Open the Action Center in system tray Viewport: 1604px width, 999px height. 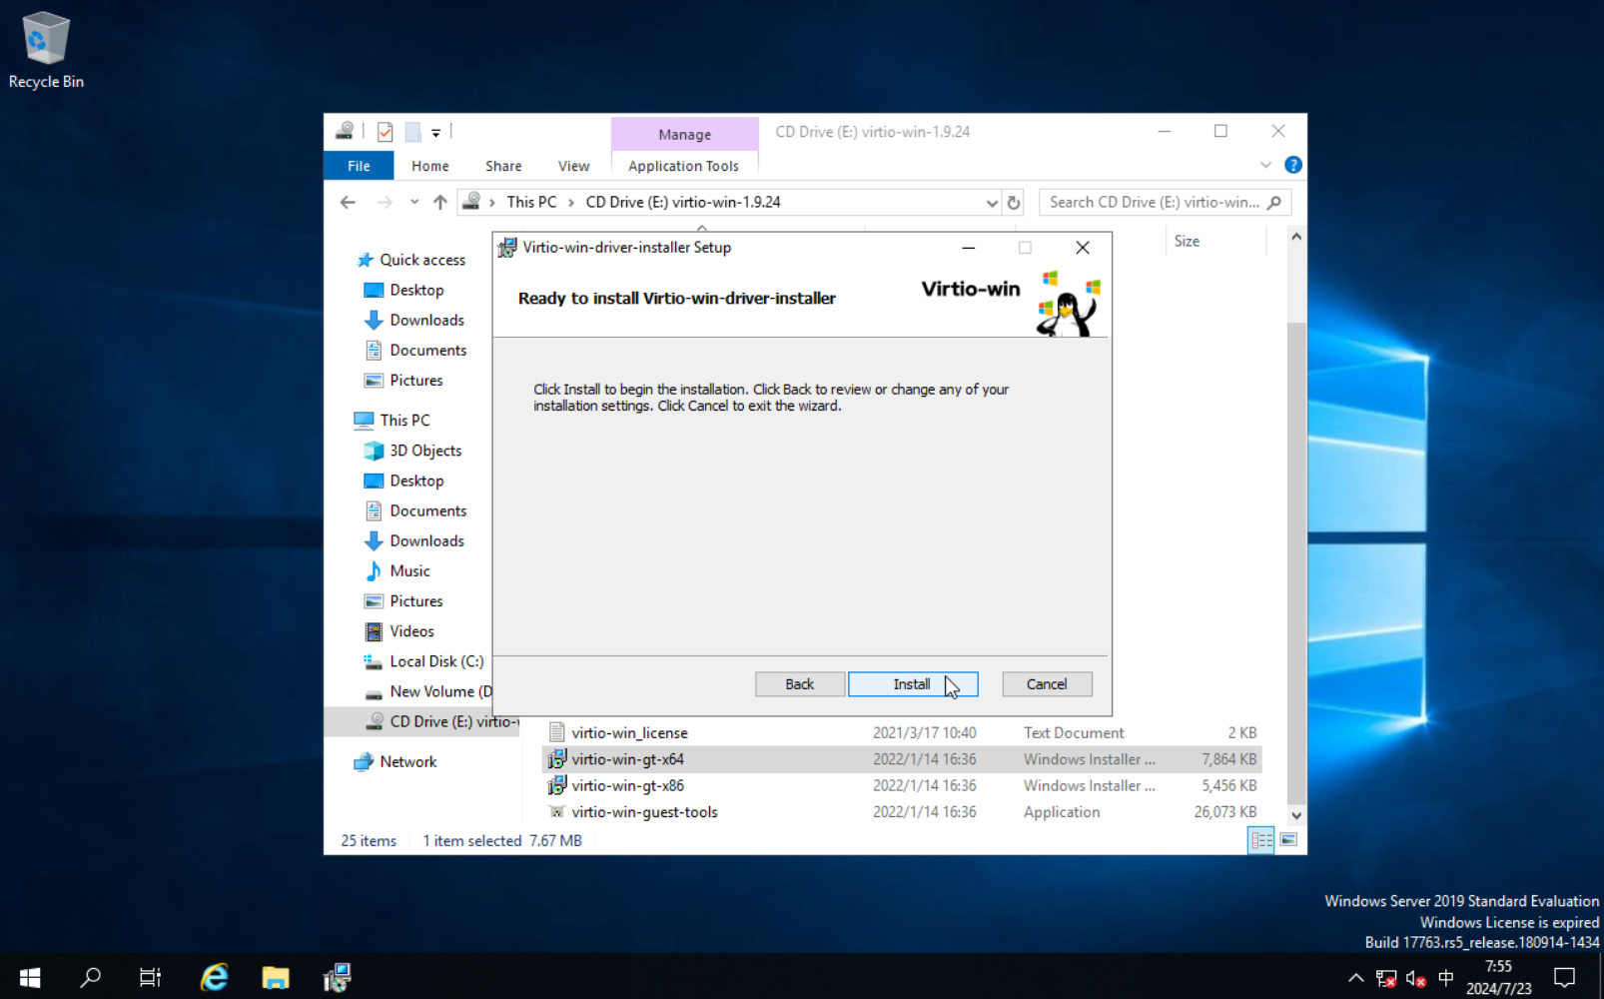1565,976
